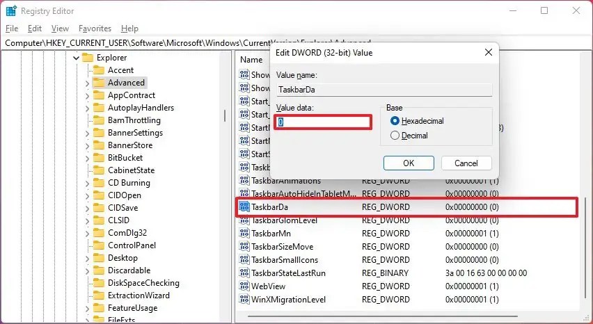This screenshot has height=324, width=593.
Task: Close the Edit DWORD dialog with X
Action: click(488, 52)
